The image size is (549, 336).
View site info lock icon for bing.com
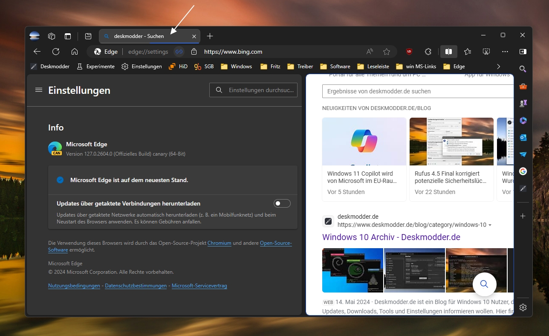click(x=194, y=52)
